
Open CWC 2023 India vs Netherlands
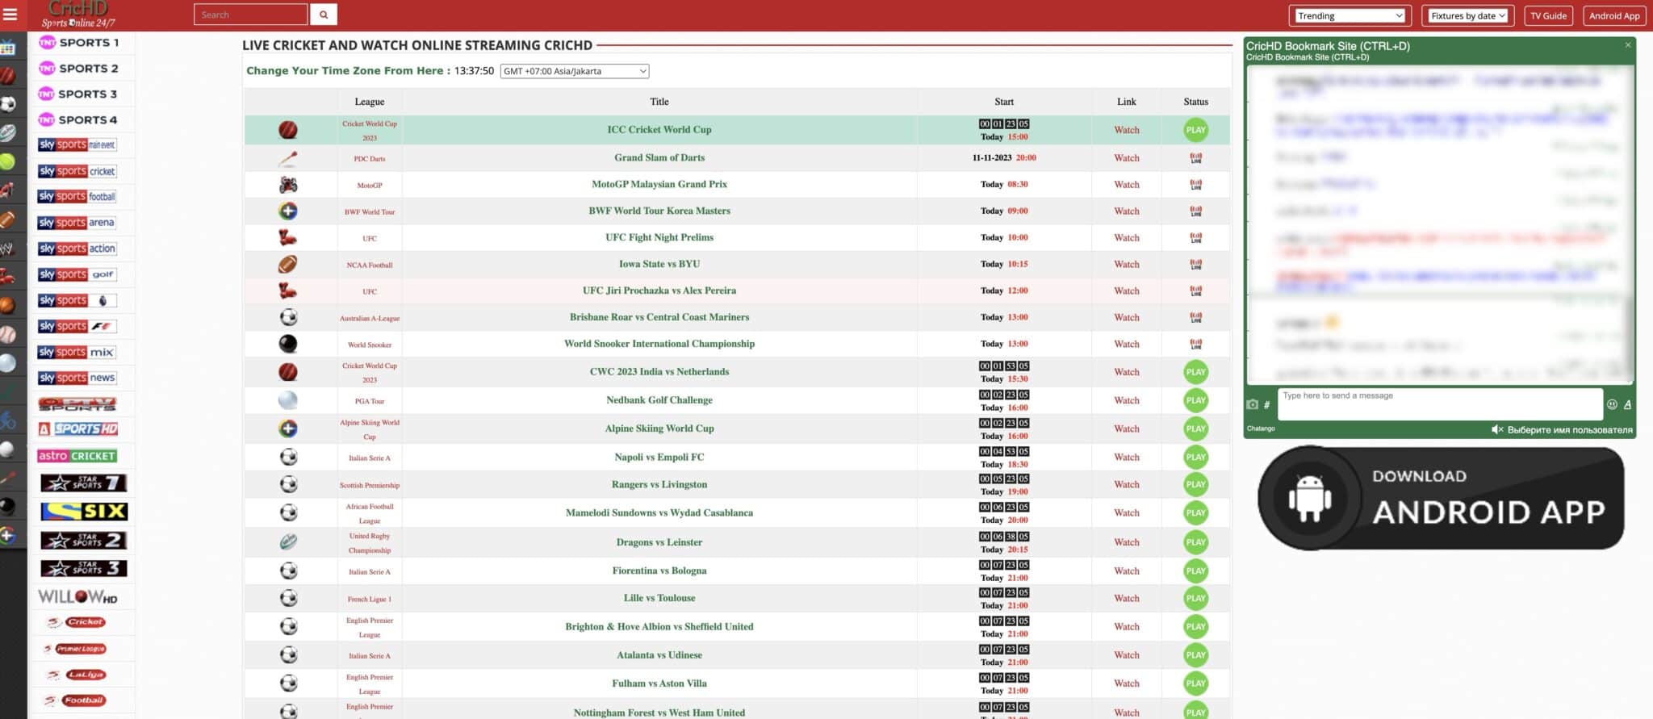659,372
